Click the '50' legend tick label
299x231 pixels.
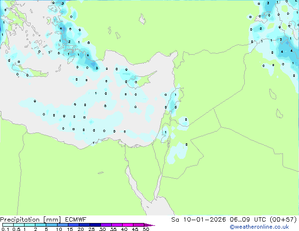146,229
